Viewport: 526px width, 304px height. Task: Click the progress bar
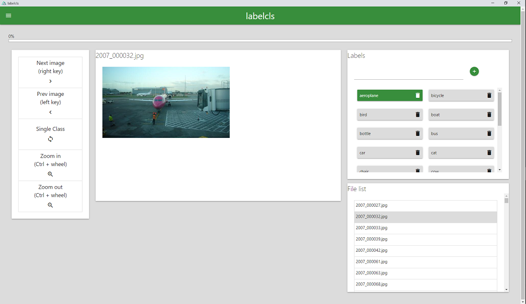tap(260, 41)
